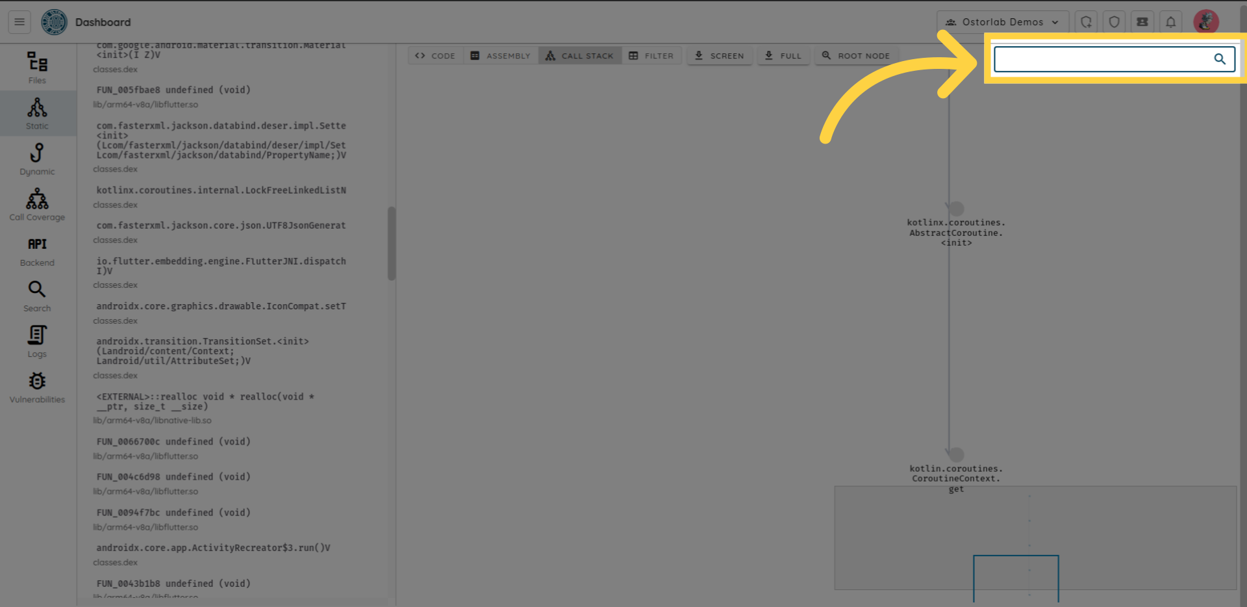Open the Files section in sidebar
The height and width of the screenshot is (607, 1247).
37,68
